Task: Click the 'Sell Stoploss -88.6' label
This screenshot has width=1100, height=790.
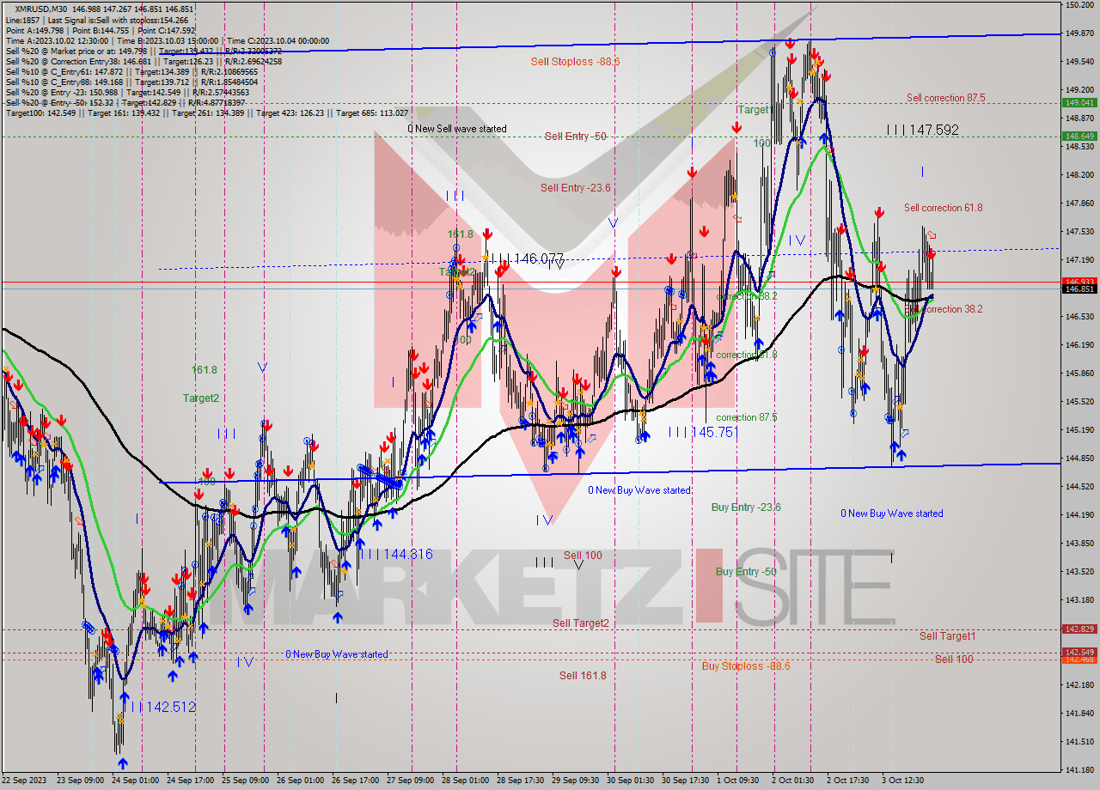Action: (x=575, y=62)
